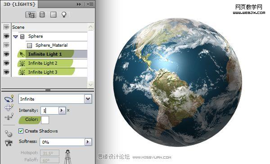The height and width of the screenshot is (164, 270).
Task: Select the Filter By Materials icon
Action: click(x=53, y=15)
